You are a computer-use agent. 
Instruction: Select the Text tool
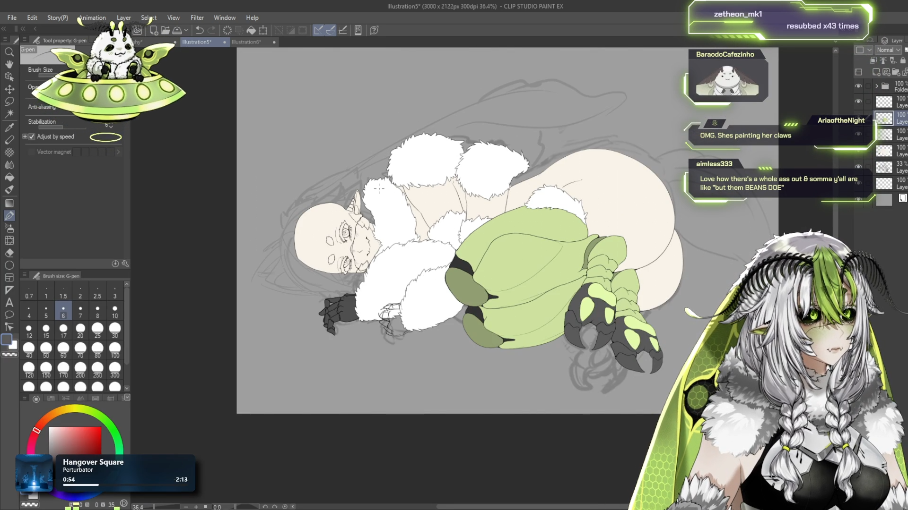[x=9, y=302]
